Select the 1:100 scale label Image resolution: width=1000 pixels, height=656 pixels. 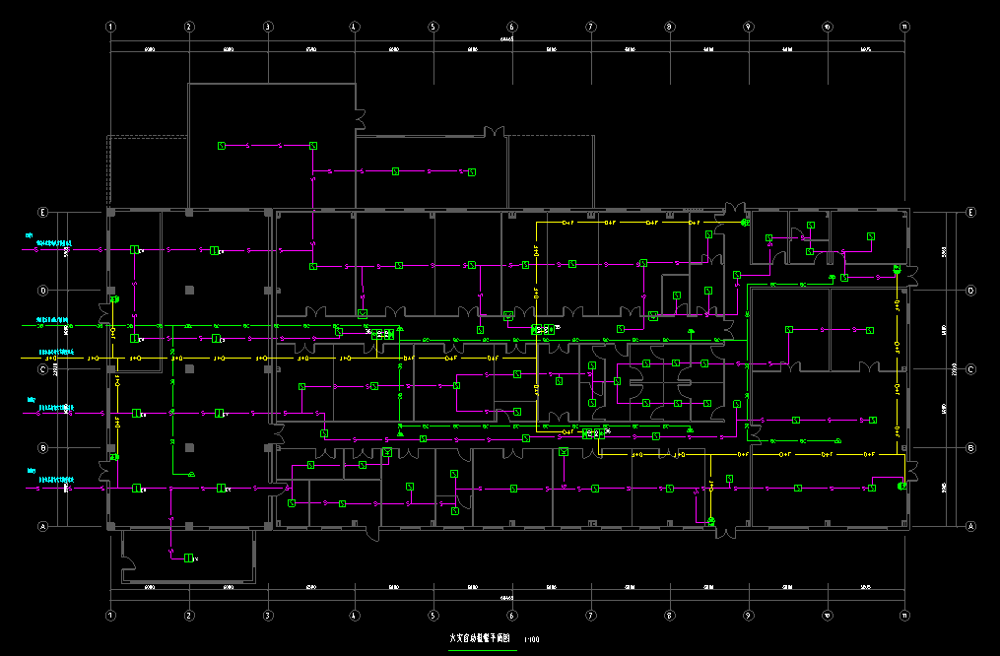point(532,639)
